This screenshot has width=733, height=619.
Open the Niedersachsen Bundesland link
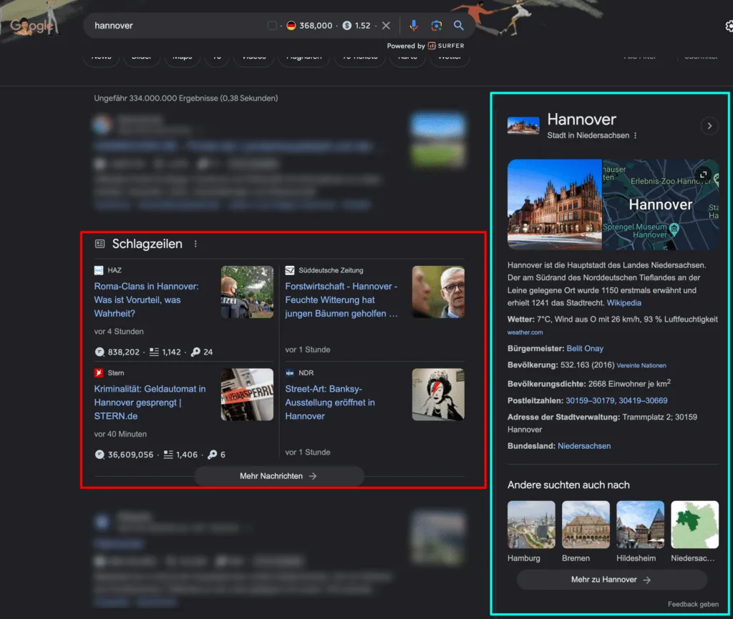pos(584,446)
